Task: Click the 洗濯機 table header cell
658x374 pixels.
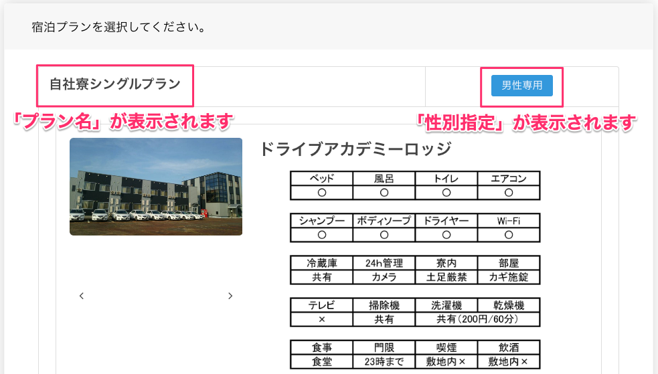Action: (x=446, y=305)
